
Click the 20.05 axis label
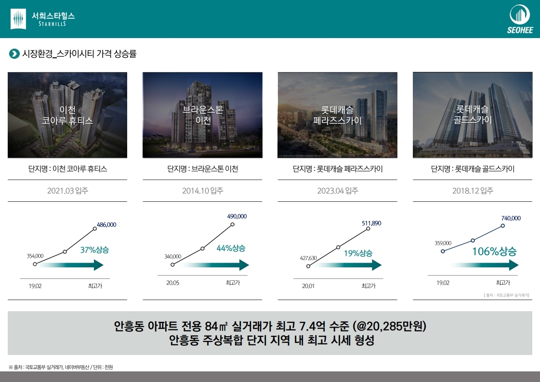coord(172,283)
